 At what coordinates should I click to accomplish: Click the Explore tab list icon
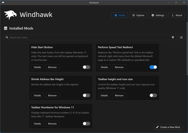134,15
